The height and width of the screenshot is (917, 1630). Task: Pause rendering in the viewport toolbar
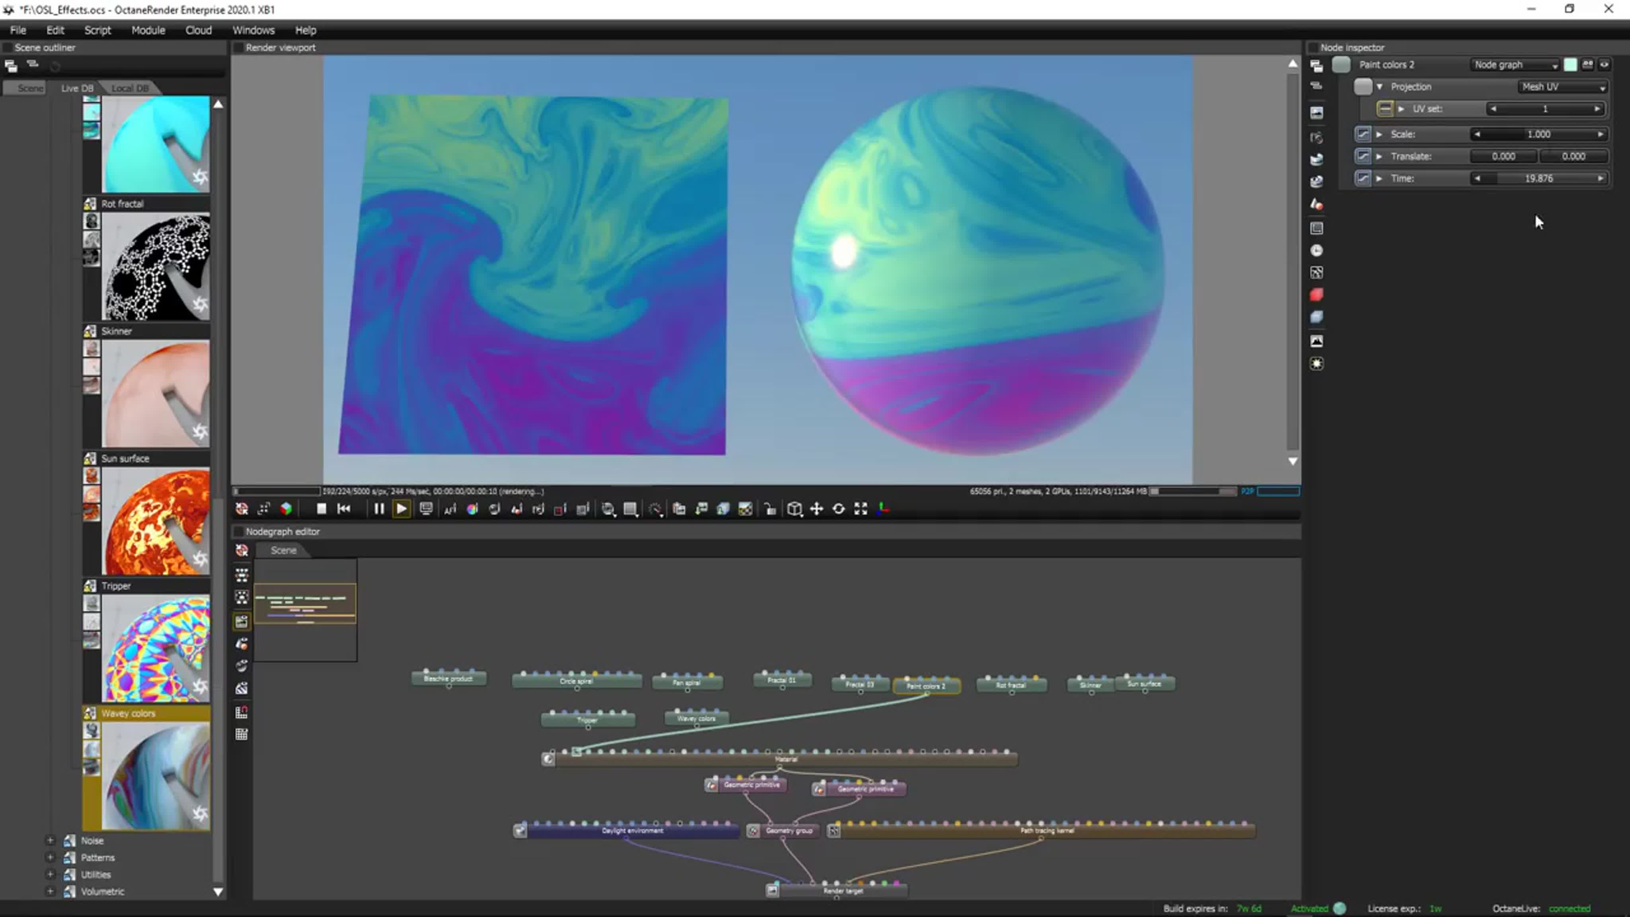[x=378, y=509]
